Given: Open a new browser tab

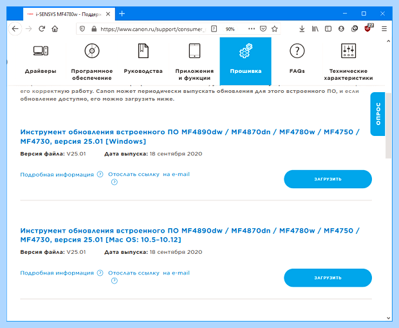Looking at the screenshot, I should [122, 14].
